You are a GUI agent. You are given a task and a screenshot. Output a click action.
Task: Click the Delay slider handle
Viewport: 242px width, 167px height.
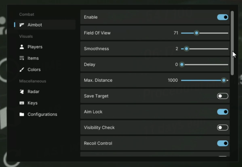point(182,64)
